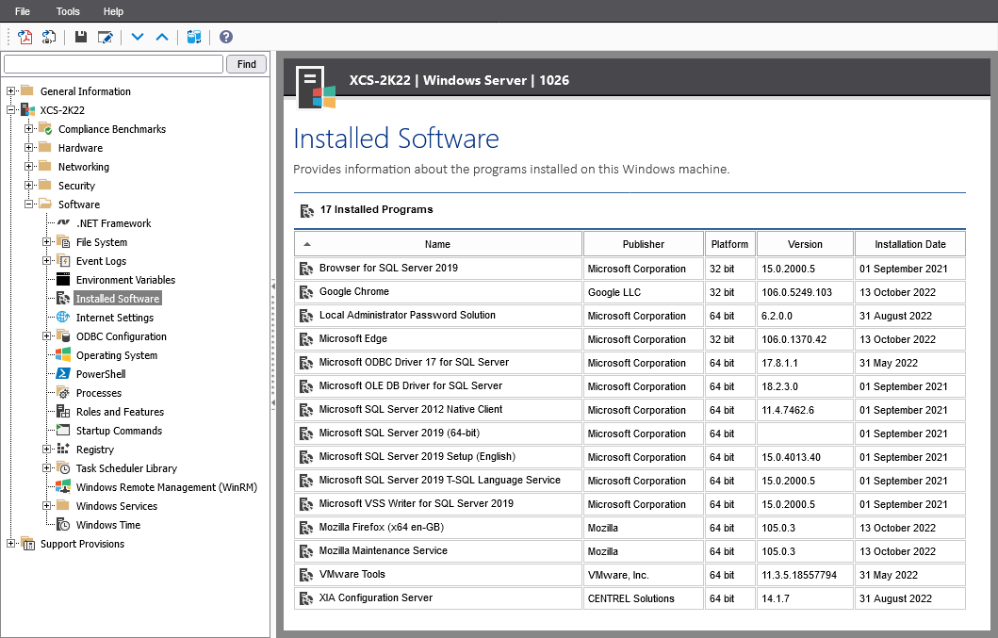Click the XCS-2K22 server icon in tree
This screenshot has height=638, width=998.
[x=27, y=109]
